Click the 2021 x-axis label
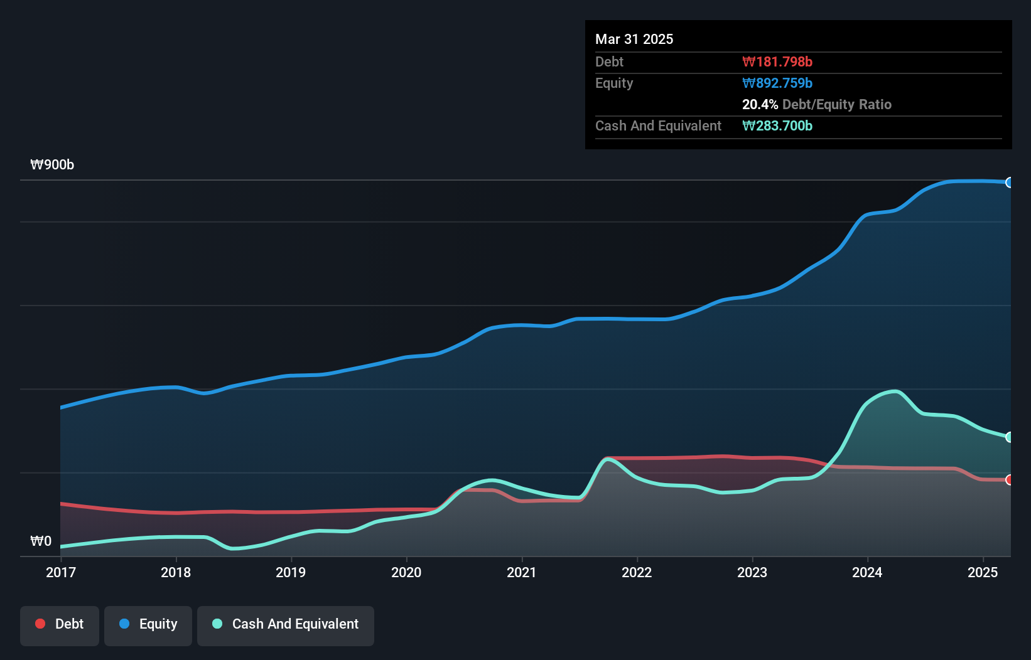Image resolution: width=1031 pixels, height=660 pixels. click(522, 572)
